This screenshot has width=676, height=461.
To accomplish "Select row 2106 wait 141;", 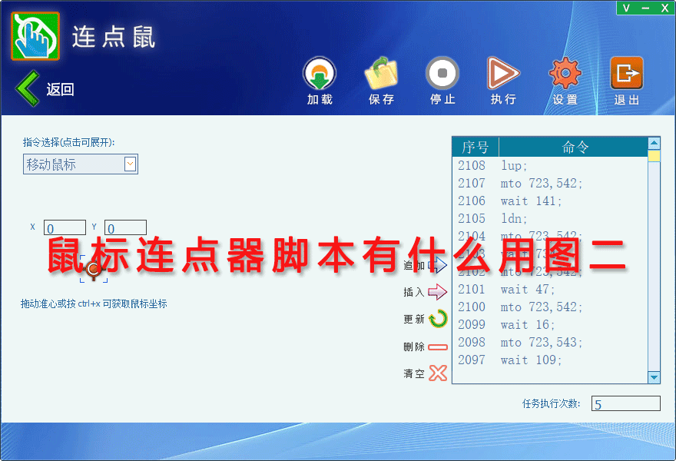I will (550, 201).
